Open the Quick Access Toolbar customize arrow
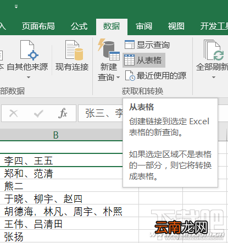 pyautogui.click(x=16, y=7)
